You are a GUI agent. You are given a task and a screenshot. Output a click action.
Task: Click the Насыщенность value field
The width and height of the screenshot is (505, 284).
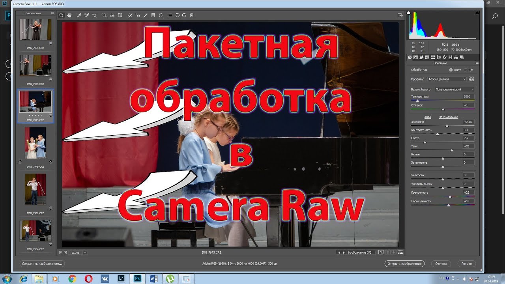click(469, 201)
